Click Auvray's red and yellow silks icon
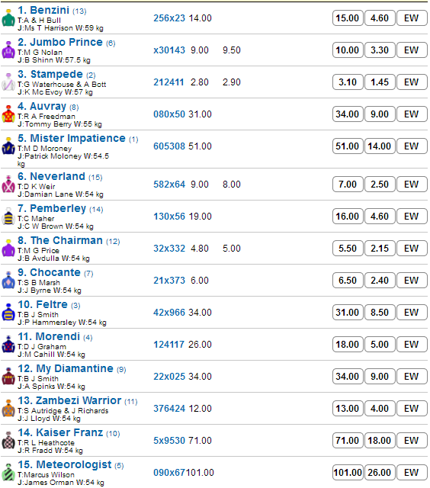This screenshot has width=430, height=488. coord(8,114)
